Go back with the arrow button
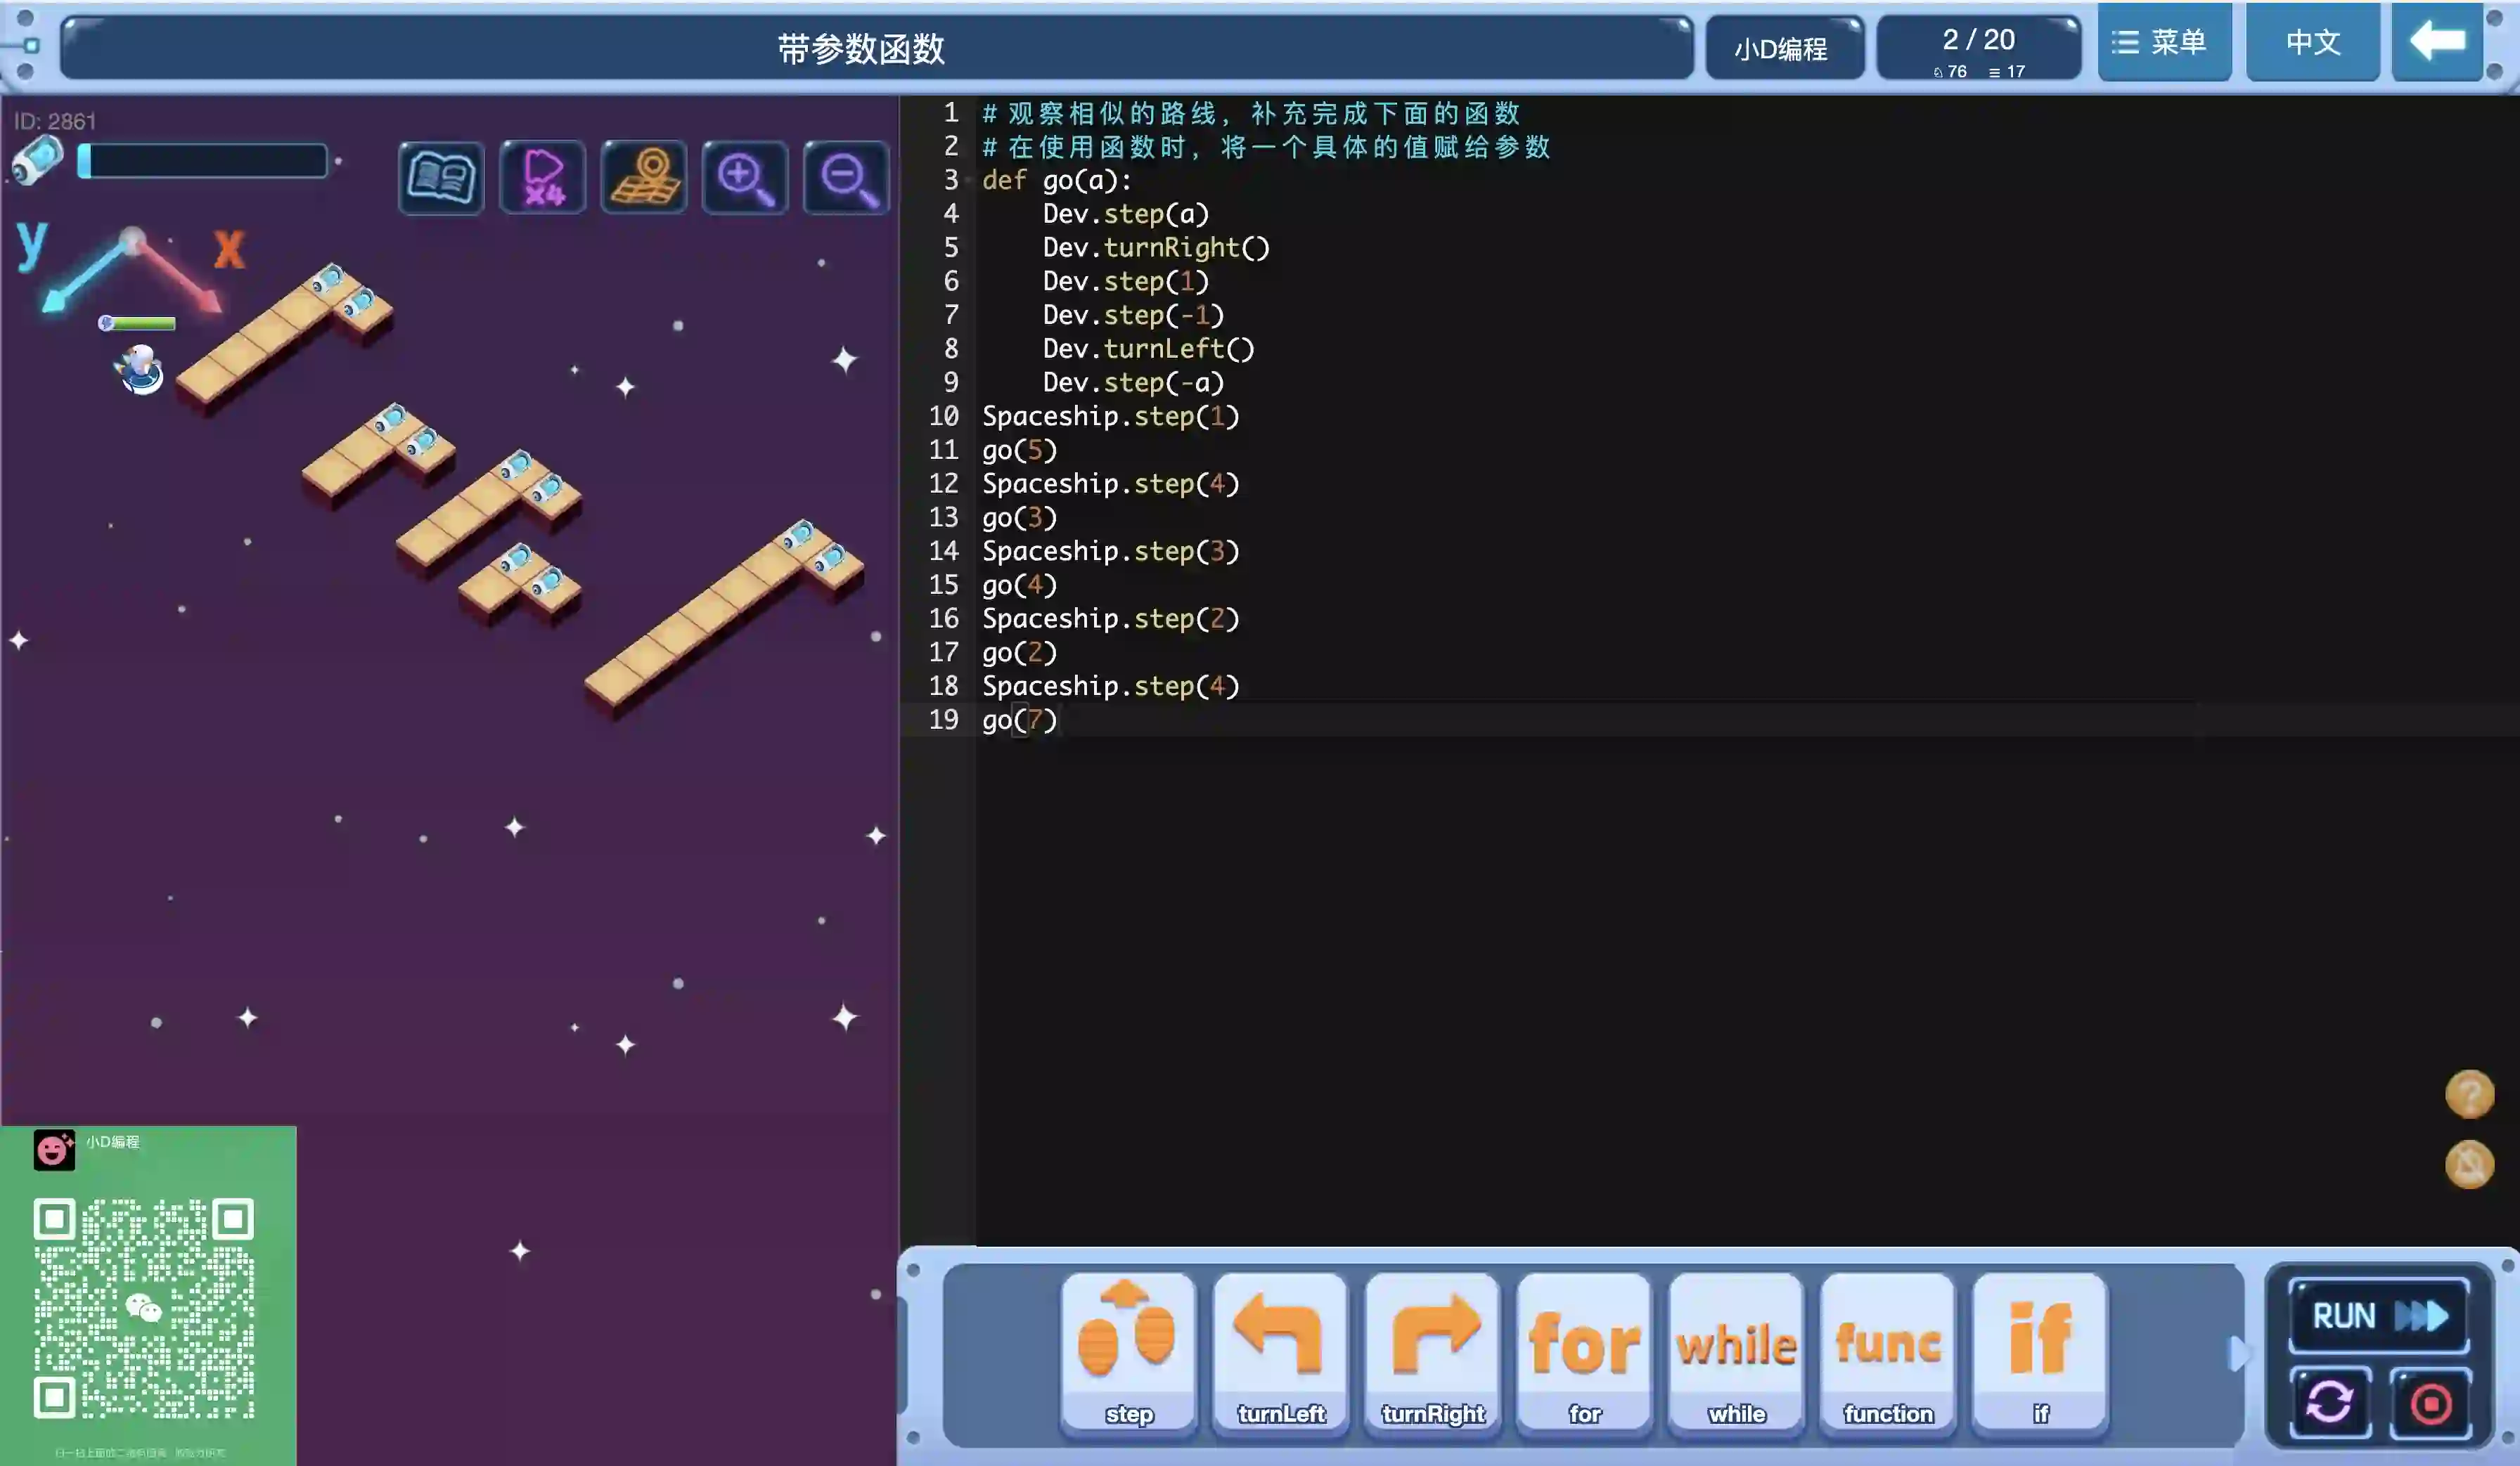The image size is (2520, 1466). 2437,42
